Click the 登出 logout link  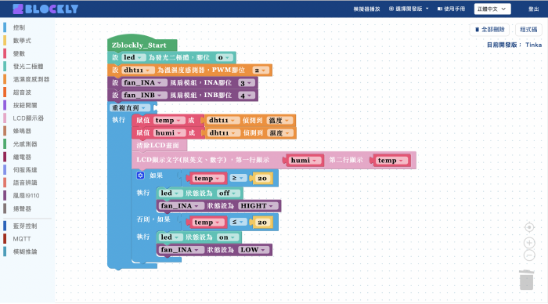tap(533, 9)
